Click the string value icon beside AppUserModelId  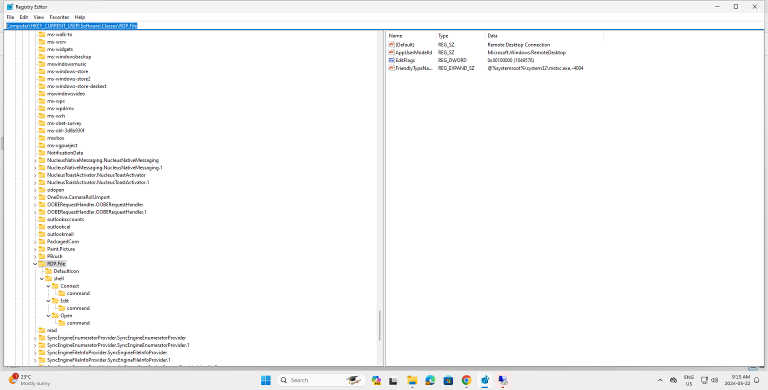click(390, 52)
